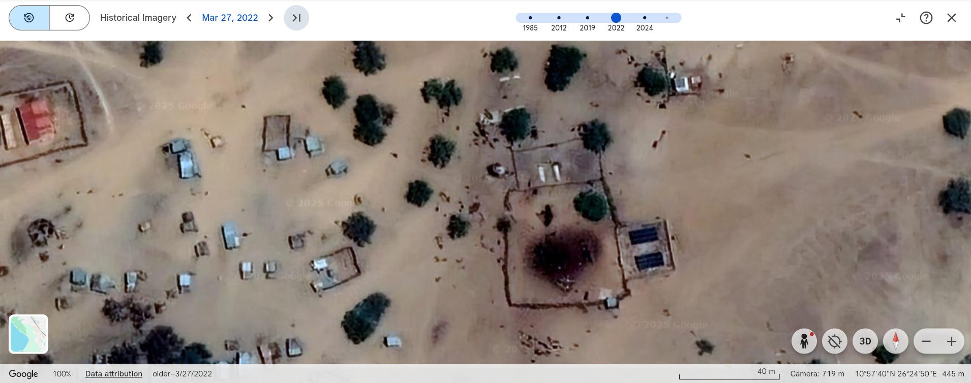Open the Data attribution link

coord(113,374)
